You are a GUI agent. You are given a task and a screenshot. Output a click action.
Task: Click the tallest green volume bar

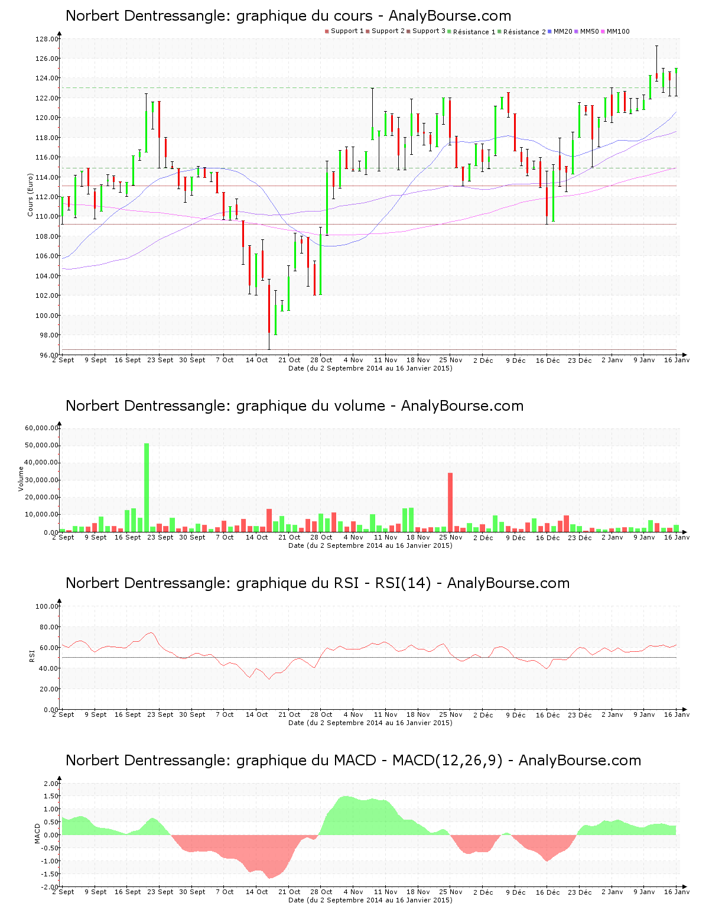(x=147, y=488)
